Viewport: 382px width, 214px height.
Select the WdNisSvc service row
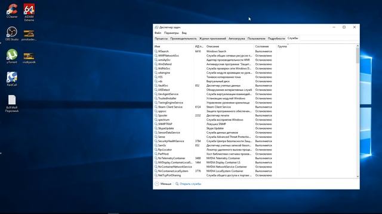(x=255, y=69)
